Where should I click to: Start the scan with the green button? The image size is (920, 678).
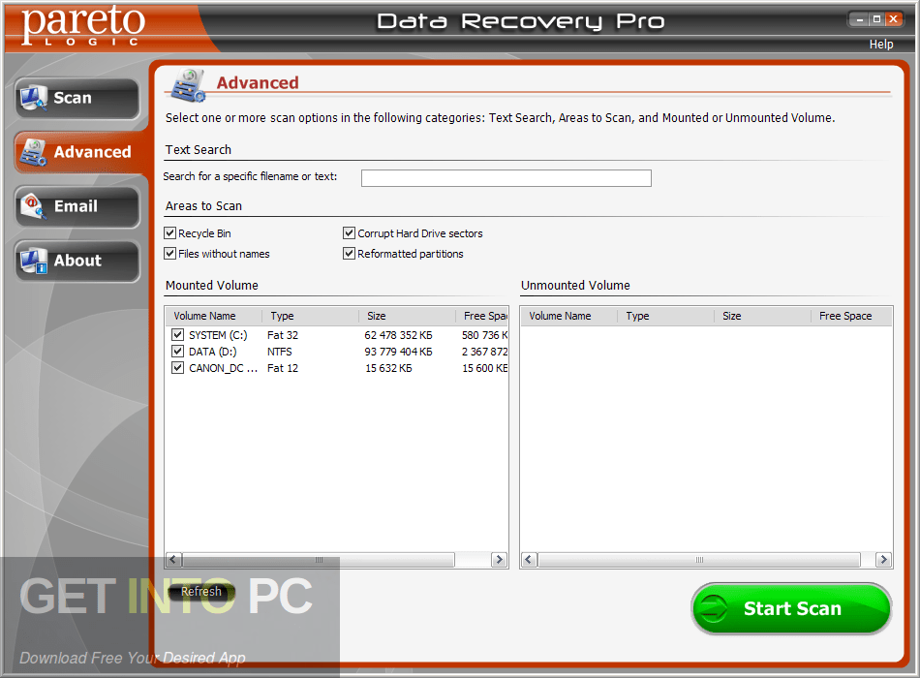point(791,608)
